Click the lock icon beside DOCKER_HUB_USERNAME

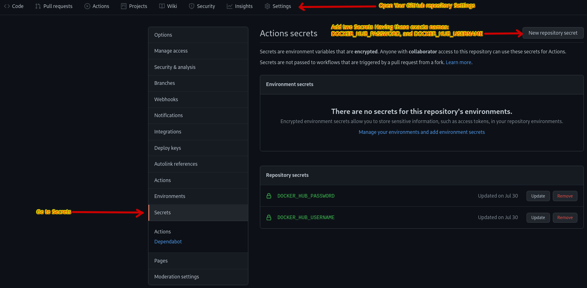tap(269, 217)
